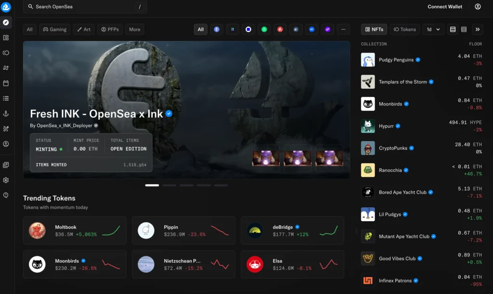Image resolution: width=493 pixels, height=294 pixels.
Task: Collapse the collections panel with double chevron
Action: pyautogui.click(x=477, y=29)
